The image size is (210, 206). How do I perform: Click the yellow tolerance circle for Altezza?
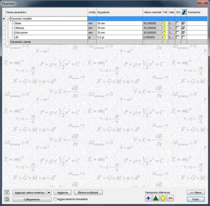tap(164, 28)
